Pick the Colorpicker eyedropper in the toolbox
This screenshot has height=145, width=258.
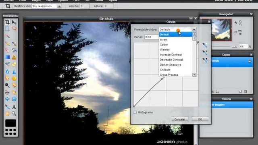pyautogui.click(x=7, y=107)
